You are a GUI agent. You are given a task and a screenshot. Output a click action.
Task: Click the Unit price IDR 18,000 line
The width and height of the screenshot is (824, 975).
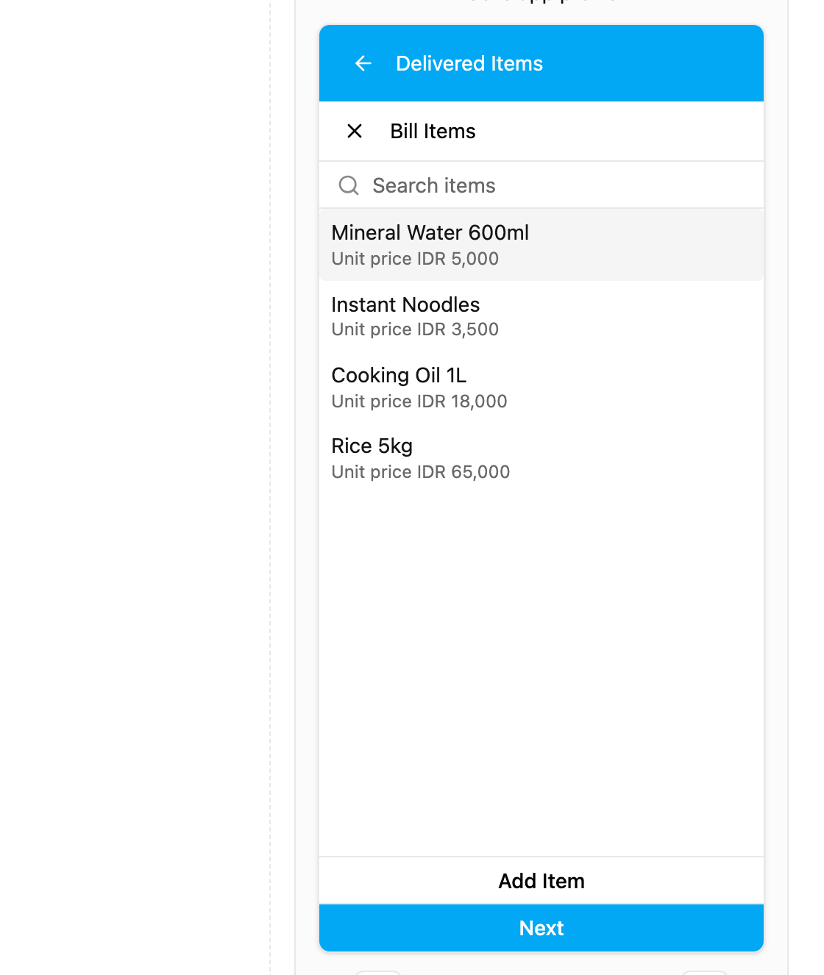[x=419, y=401]
